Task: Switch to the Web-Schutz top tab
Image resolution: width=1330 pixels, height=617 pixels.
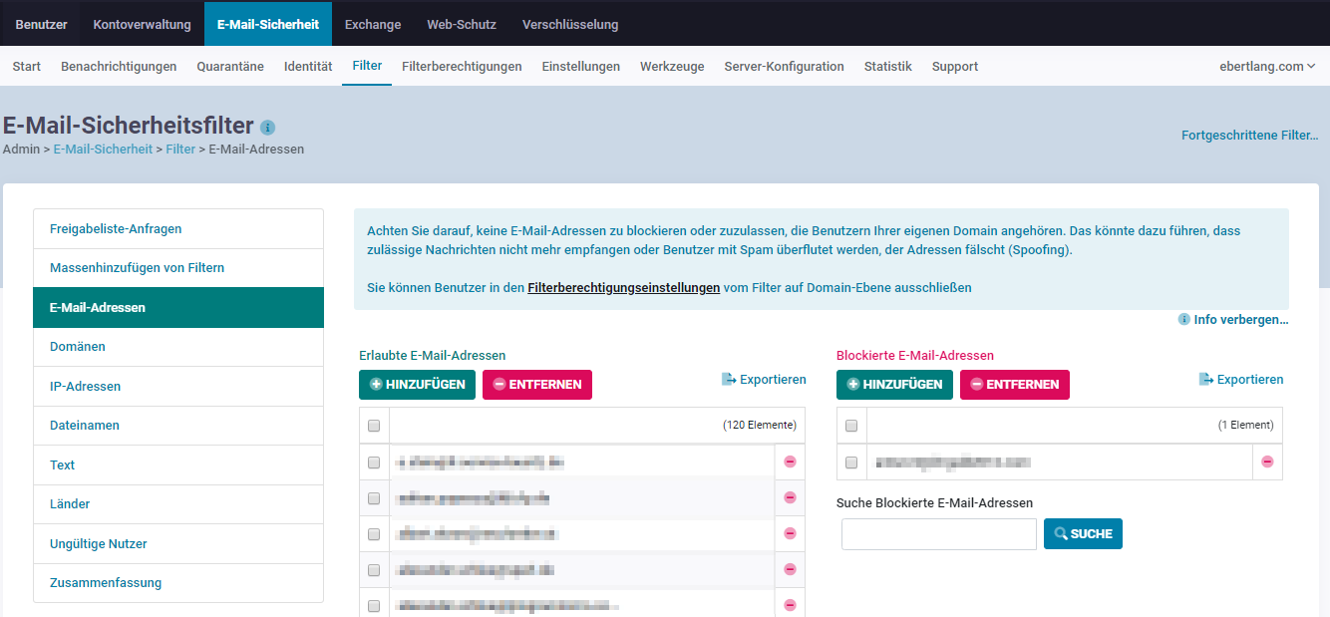Action: click(461, 24)
